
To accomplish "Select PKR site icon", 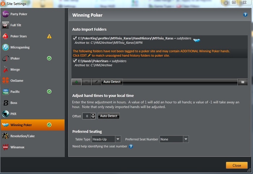I will (x=5, y=114).
